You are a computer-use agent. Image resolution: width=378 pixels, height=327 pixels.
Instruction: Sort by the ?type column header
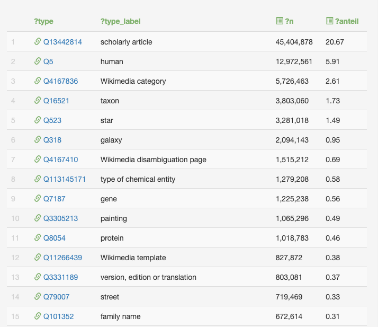pyautogui.click(x=43, y=21)
